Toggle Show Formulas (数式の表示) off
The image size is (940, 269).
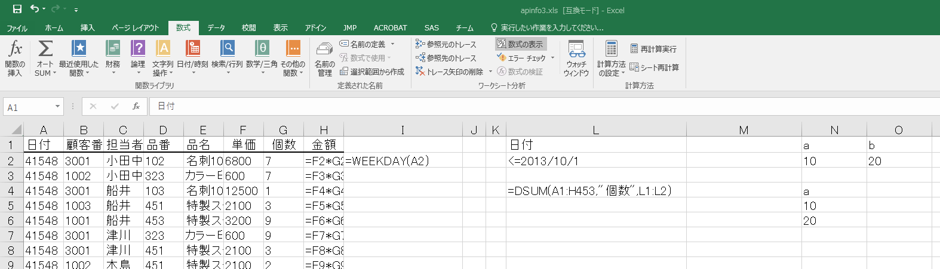pyautogui.click(x=520, y=44)
